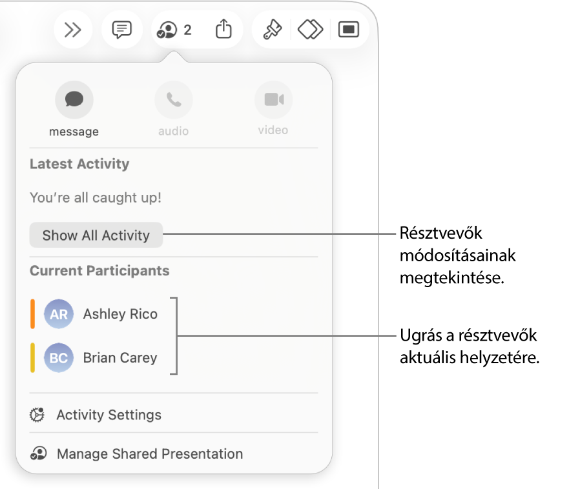
Task: Click the Collaborate icon showing 2 participants
Action: click(174, 30)
